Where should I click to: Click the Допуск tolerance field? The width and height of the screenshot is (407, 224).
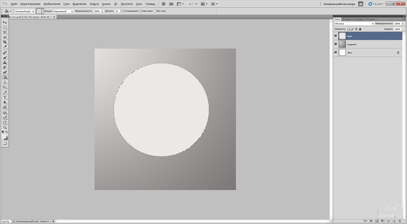[x=117, y=11]
